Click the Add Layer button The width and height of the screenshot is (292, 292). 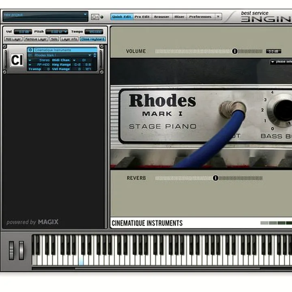pyautogui.click(x=13, y=39)
